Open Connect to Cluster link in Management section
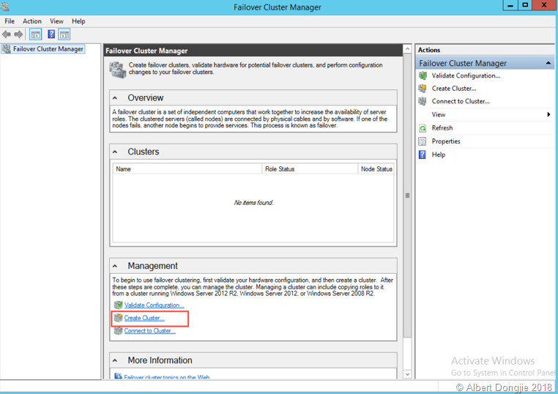558x394 pixels. [x=150, y=330]
